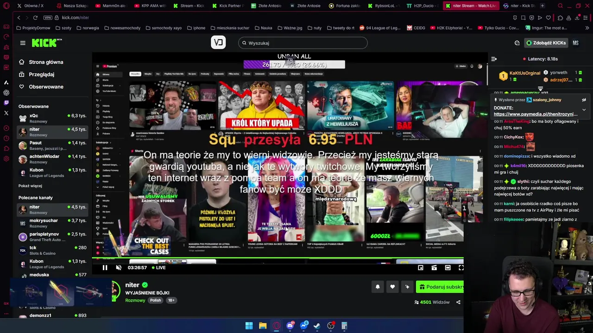Reload the current page
Image resolution: width=593 pixels, height=333 pixels.
pos(35,18)
